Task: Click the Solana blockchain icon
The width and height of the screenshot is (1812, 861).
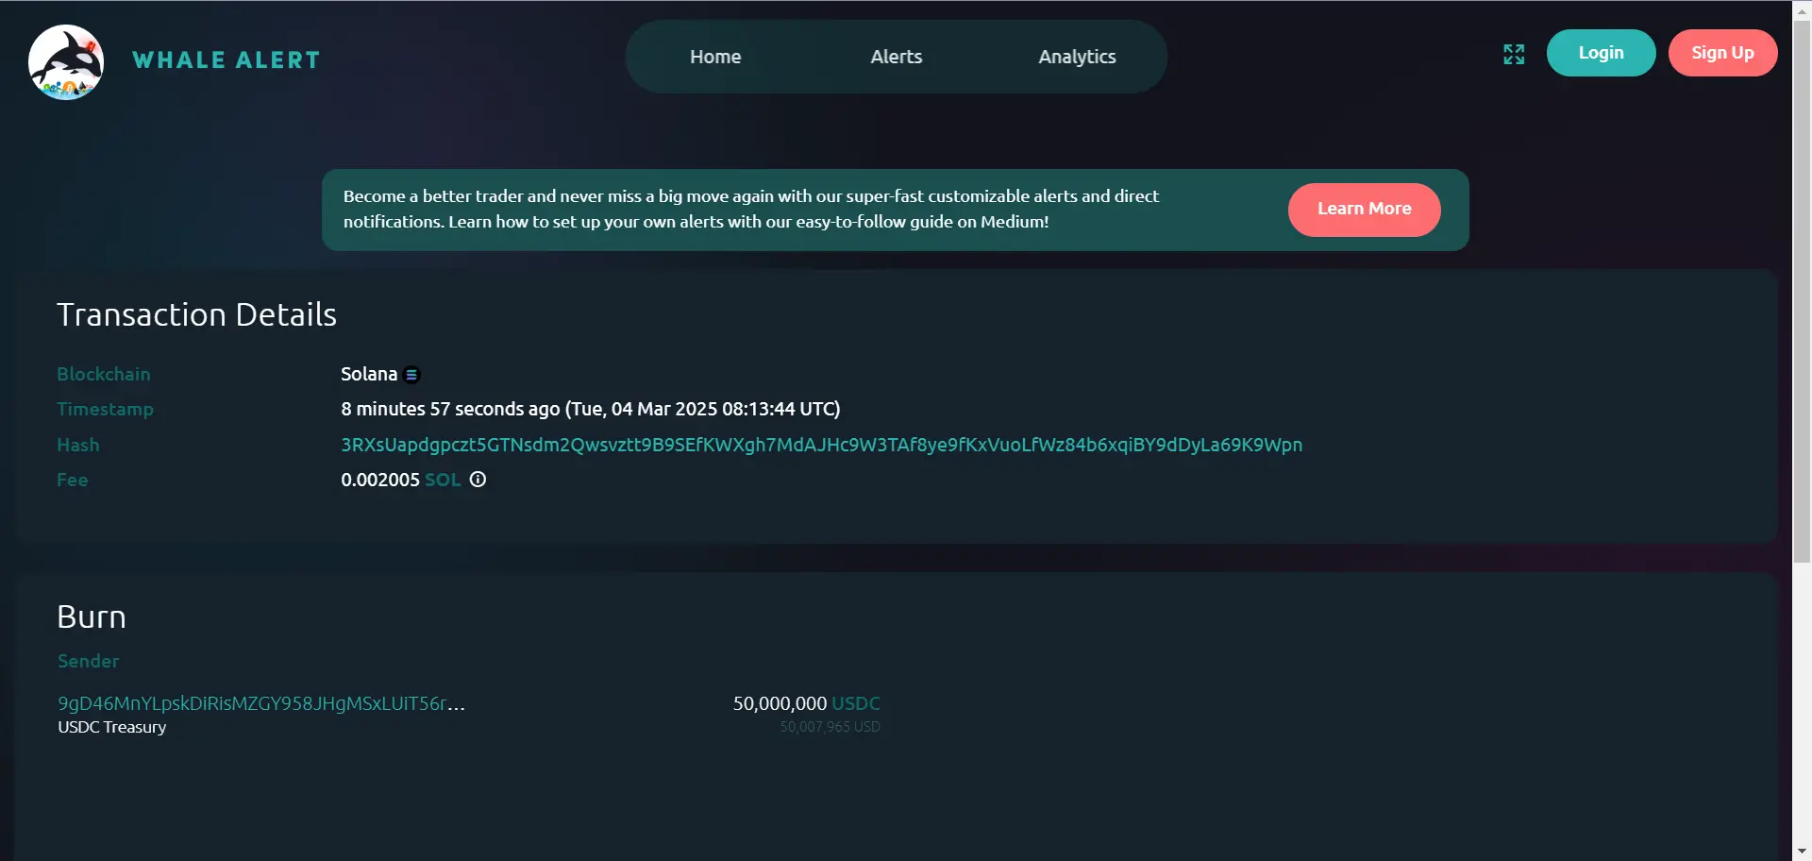Action: click(x=411, y=375)
